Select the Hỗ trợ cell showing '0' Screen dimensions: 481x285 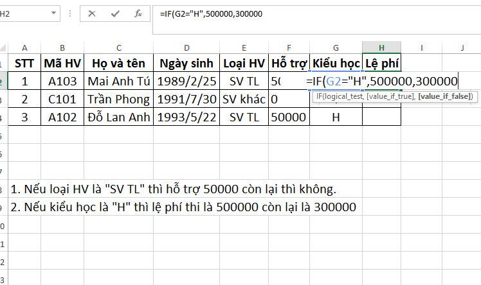289,99
